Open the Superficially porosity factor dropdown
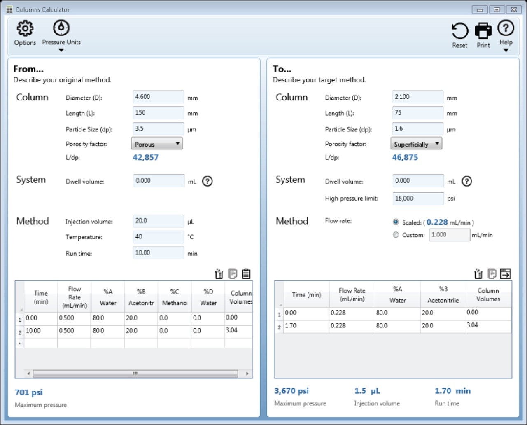 coord(416,144)
